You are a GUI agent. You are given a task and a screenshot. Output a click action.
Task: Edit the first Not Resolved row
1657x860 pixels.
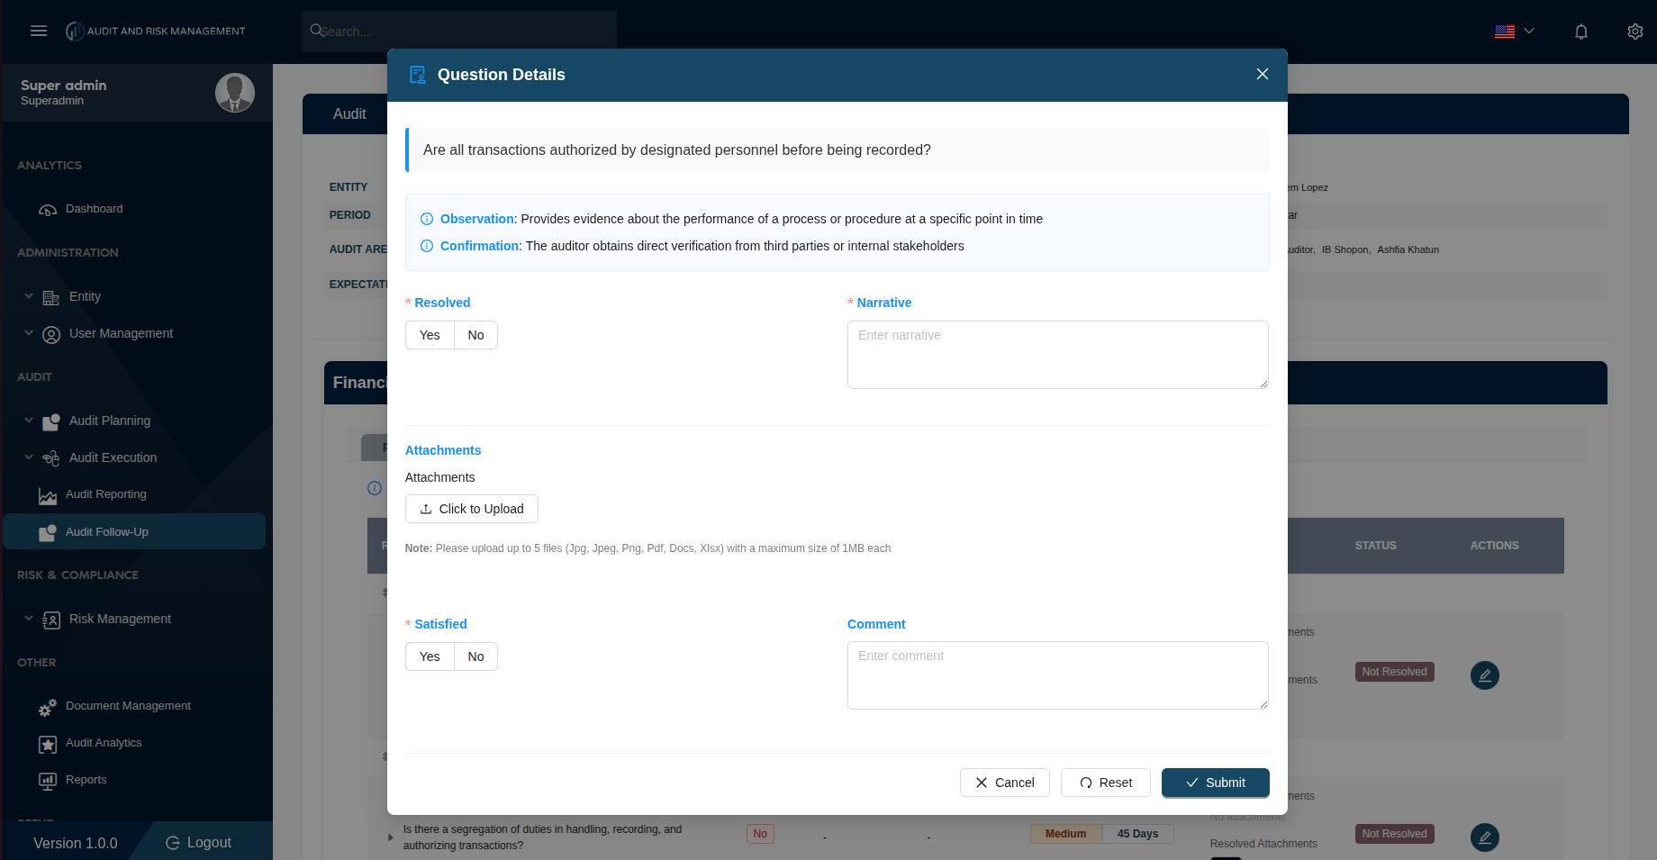pos(1485,675)
